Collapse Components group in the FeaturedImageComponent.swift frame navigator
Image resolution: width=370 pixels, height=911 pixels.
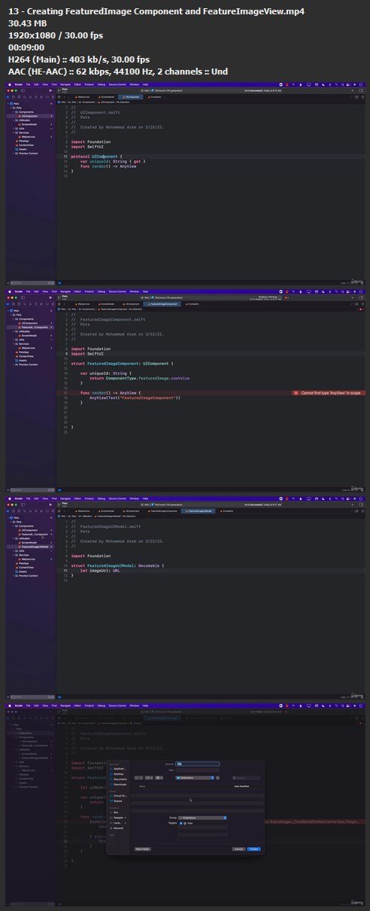tap(15, 319)
